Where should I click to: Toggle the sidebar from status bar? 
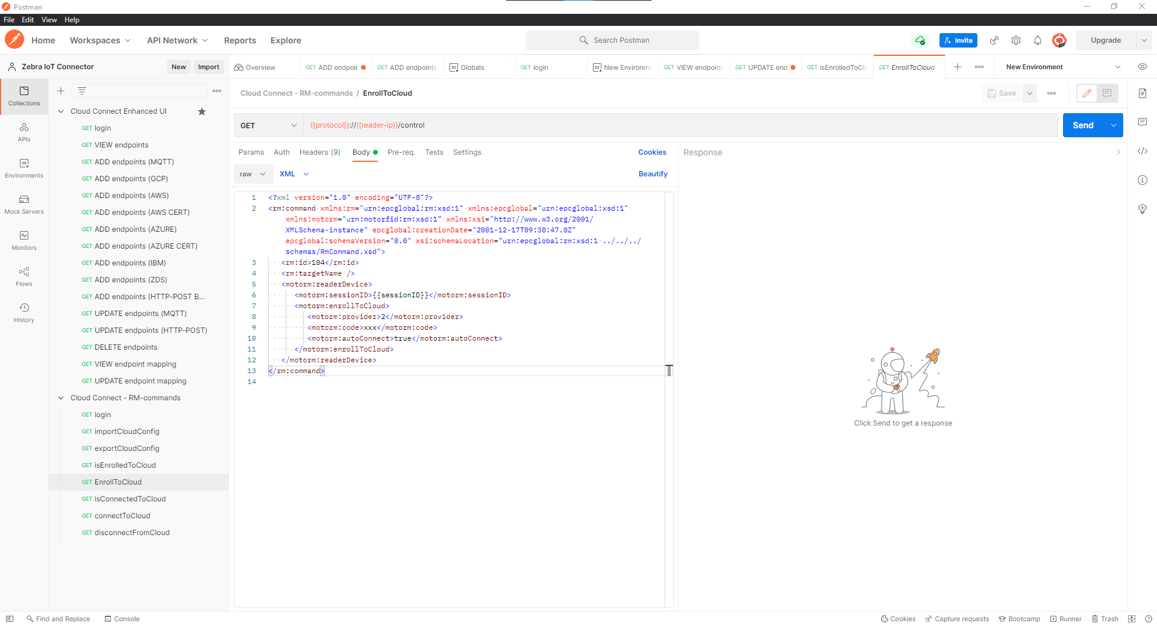tap(10, 619)
